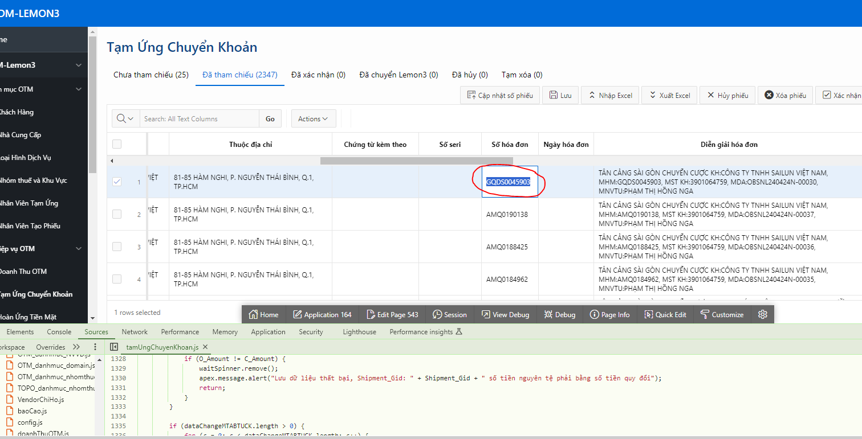This screenshot has width=862, height=439.
Task: Switch to the Chưa tham chiếu tab
Action: 151,75
